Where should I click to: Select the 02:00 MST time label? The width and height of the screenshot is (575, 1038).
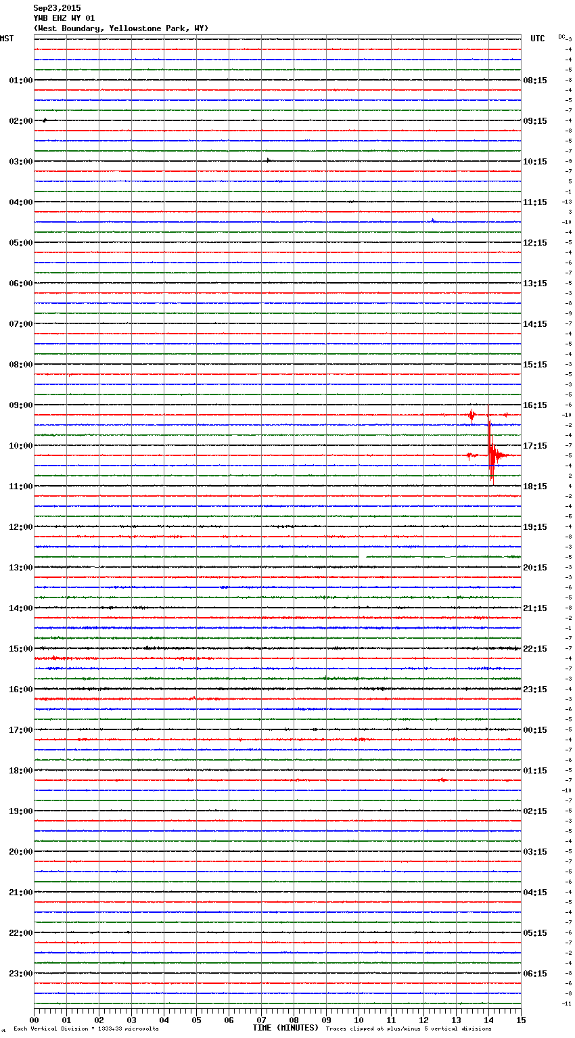21,121
